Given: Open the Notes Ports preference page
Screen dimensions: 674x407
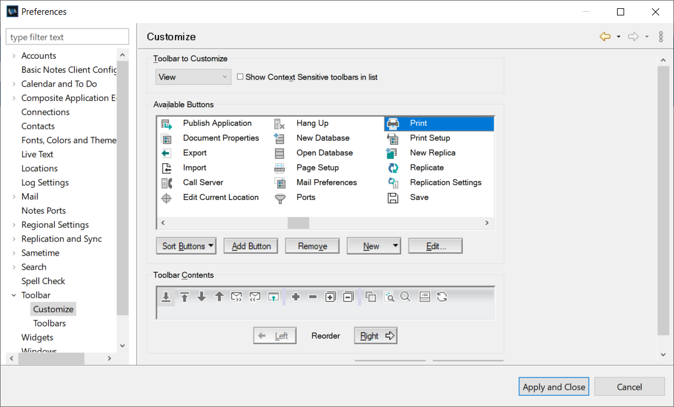Looking at the screenshot, I should [x=43, y=211].
